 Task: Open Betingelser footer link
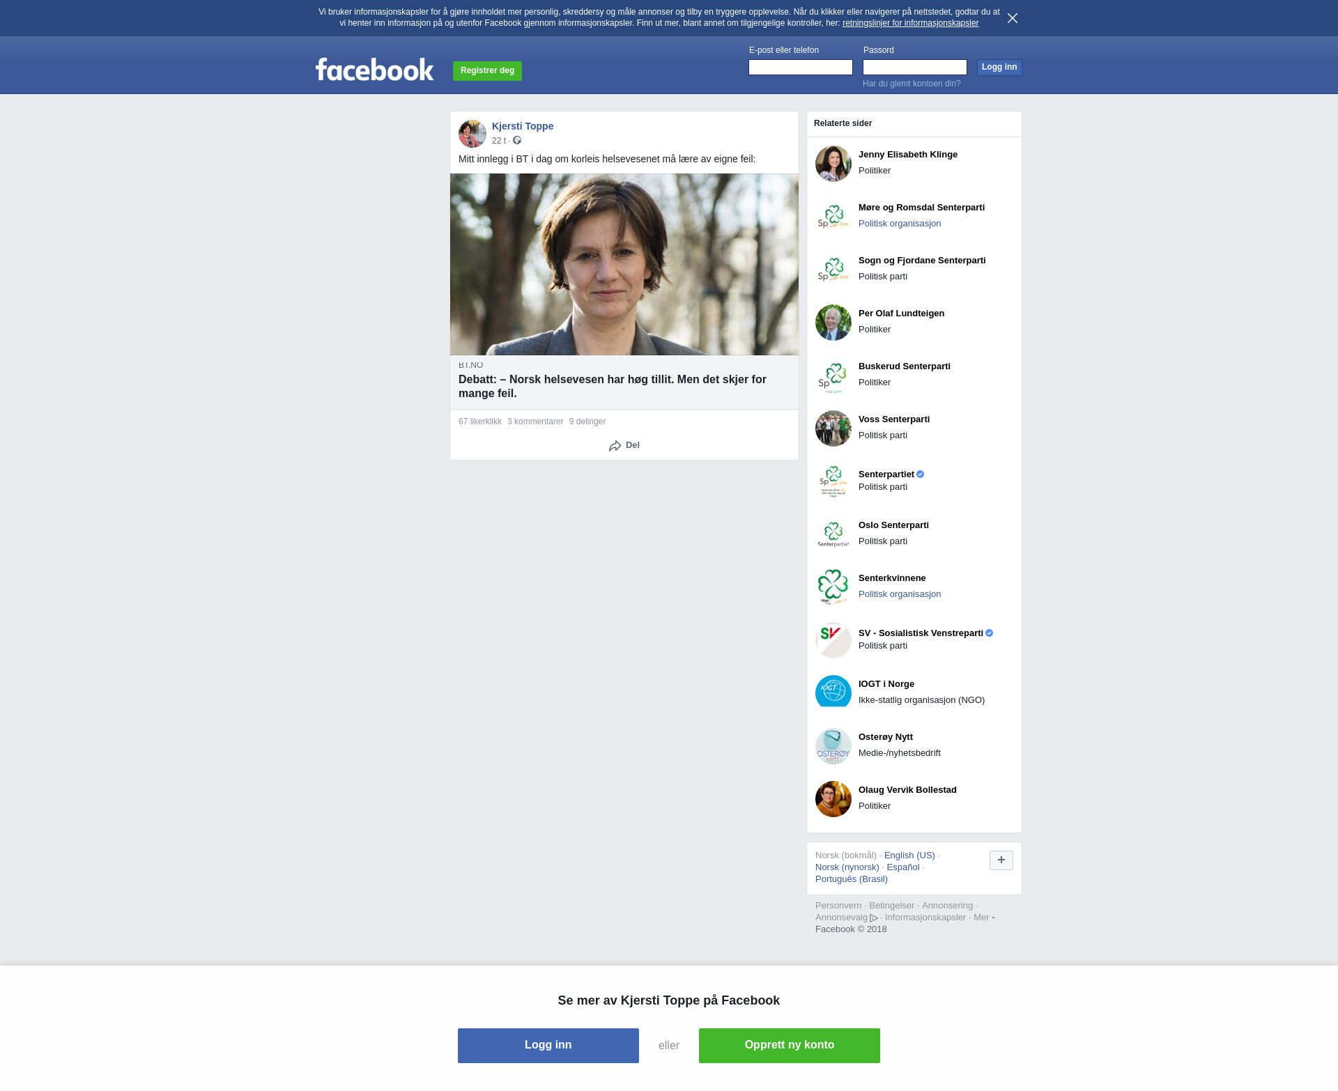coord(891,906)
